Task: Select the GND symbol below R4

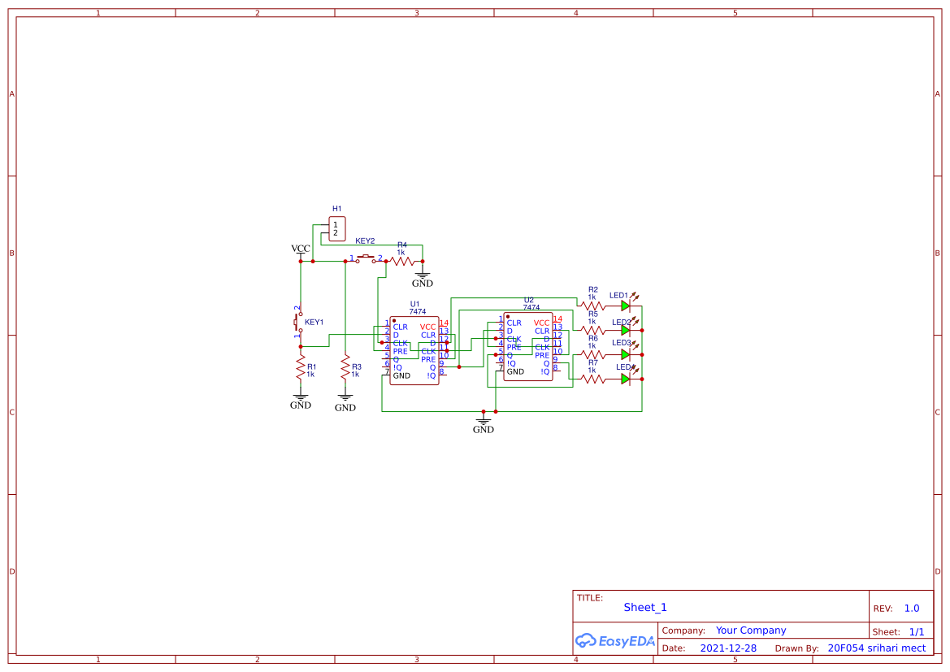Action: coord(423,278)
